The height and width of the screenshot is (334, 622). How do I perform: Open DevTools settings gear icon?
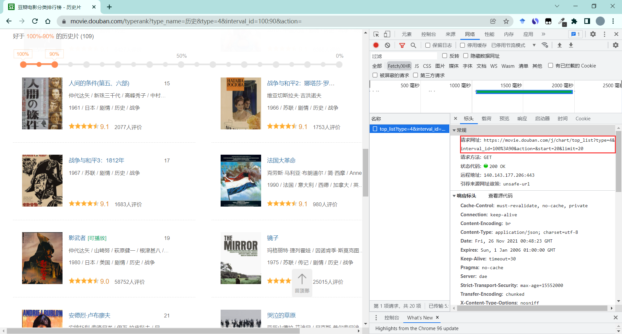pyautogui.click(x=593, y=34)
